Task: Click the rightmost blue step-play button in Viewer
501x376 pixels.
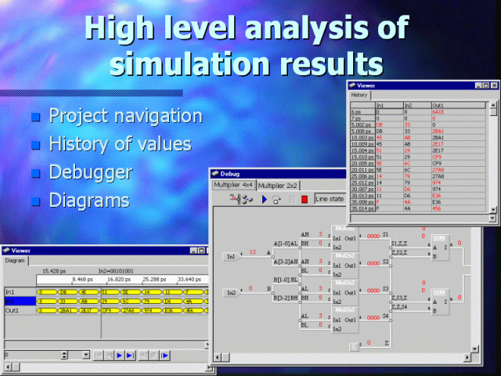Action: [165, 355]
